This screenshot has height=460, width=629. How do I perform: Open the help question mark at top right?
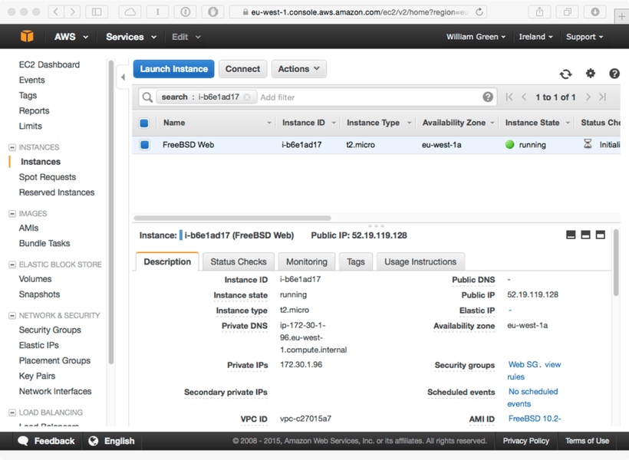(614, 74)
